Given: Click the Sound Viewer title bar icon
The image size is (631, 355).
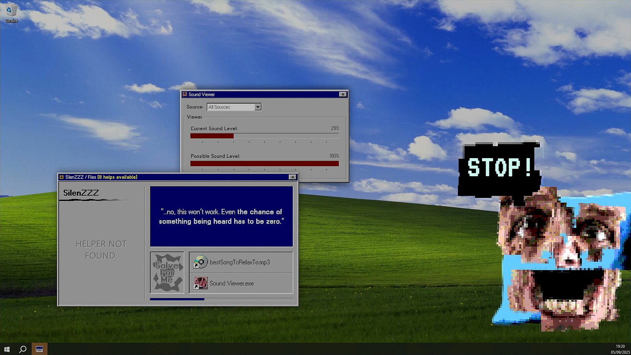Looking at the screenshot, I should pyautogui.click(x=185, y=94).
